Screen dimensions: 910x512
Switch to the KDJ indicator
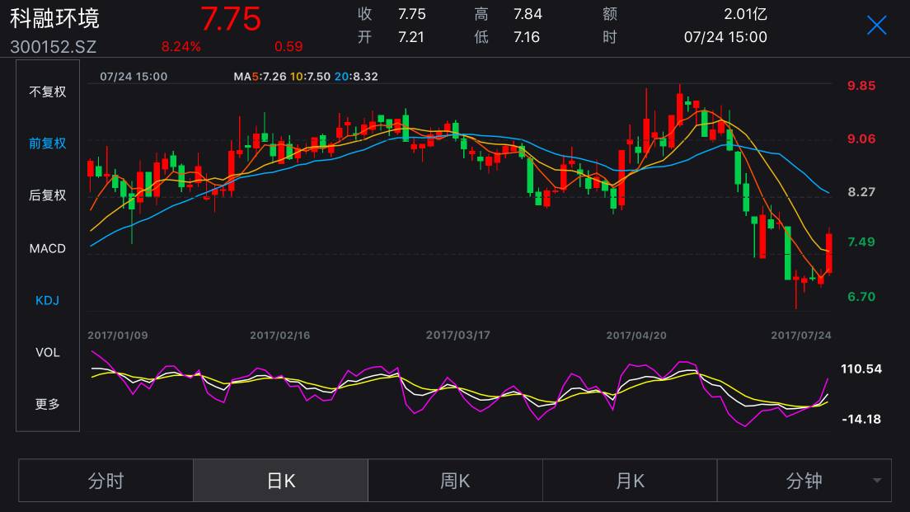point(48,300)
